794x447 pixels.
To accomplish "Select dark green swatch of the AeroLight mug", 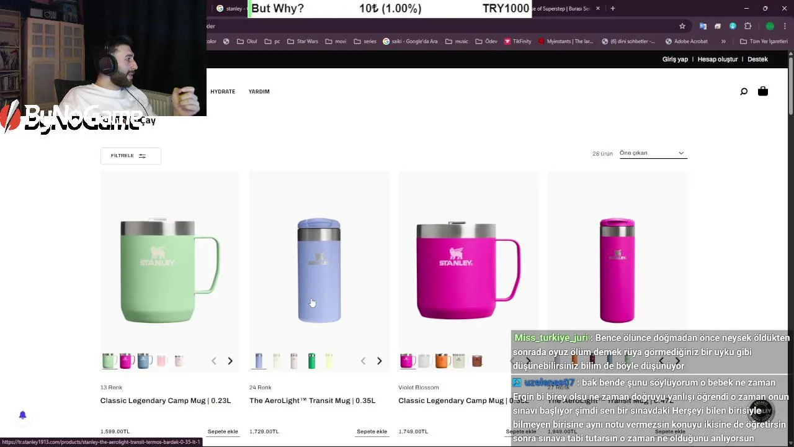I will click(x=311, y=361).
